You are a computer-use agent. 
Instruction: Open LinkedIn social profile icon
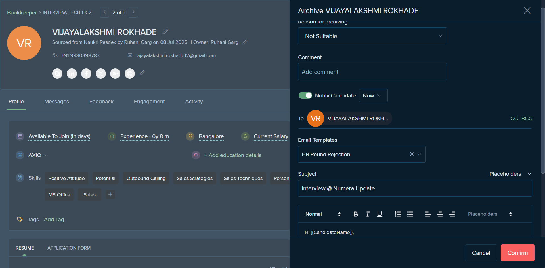[72, 74]
